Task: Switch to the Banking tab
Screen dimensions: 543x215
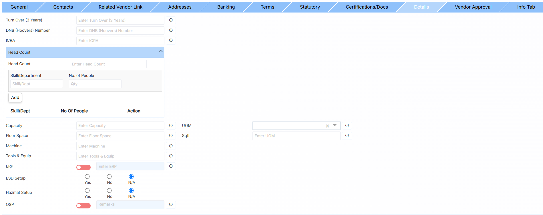Action: [226, 7]
